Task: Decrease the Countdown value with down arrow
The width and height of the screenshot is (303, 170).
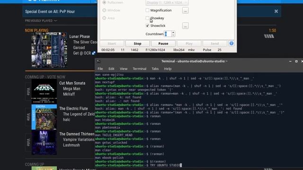Action: pyautogui.click(x=173, y=35)
